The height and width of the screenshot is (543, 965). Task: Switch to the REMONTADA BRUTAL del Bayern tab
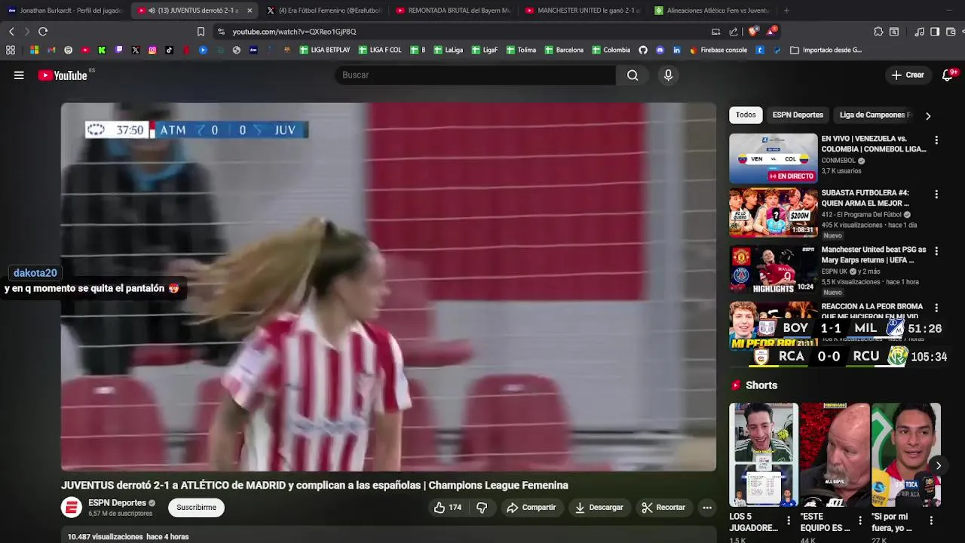coord(452,11)
